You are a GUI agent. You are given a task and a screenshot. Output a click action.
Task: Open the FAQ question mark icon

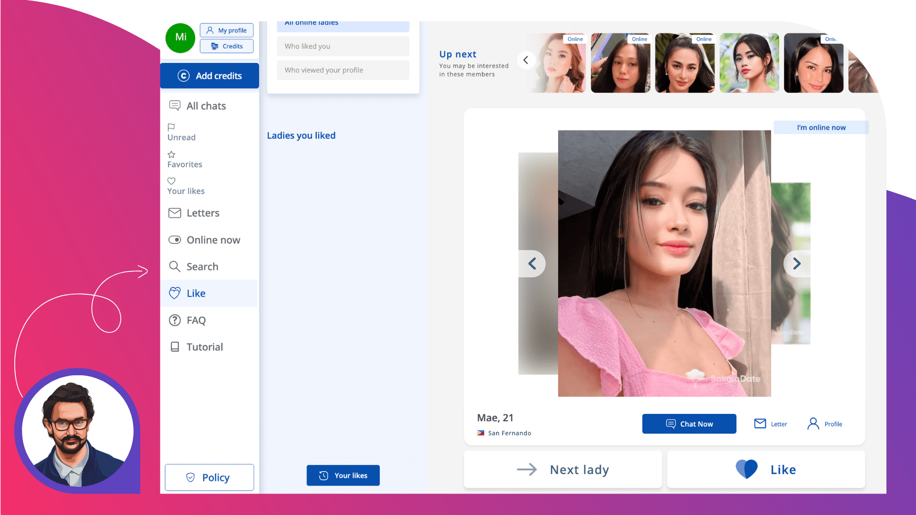click(175, 320)
